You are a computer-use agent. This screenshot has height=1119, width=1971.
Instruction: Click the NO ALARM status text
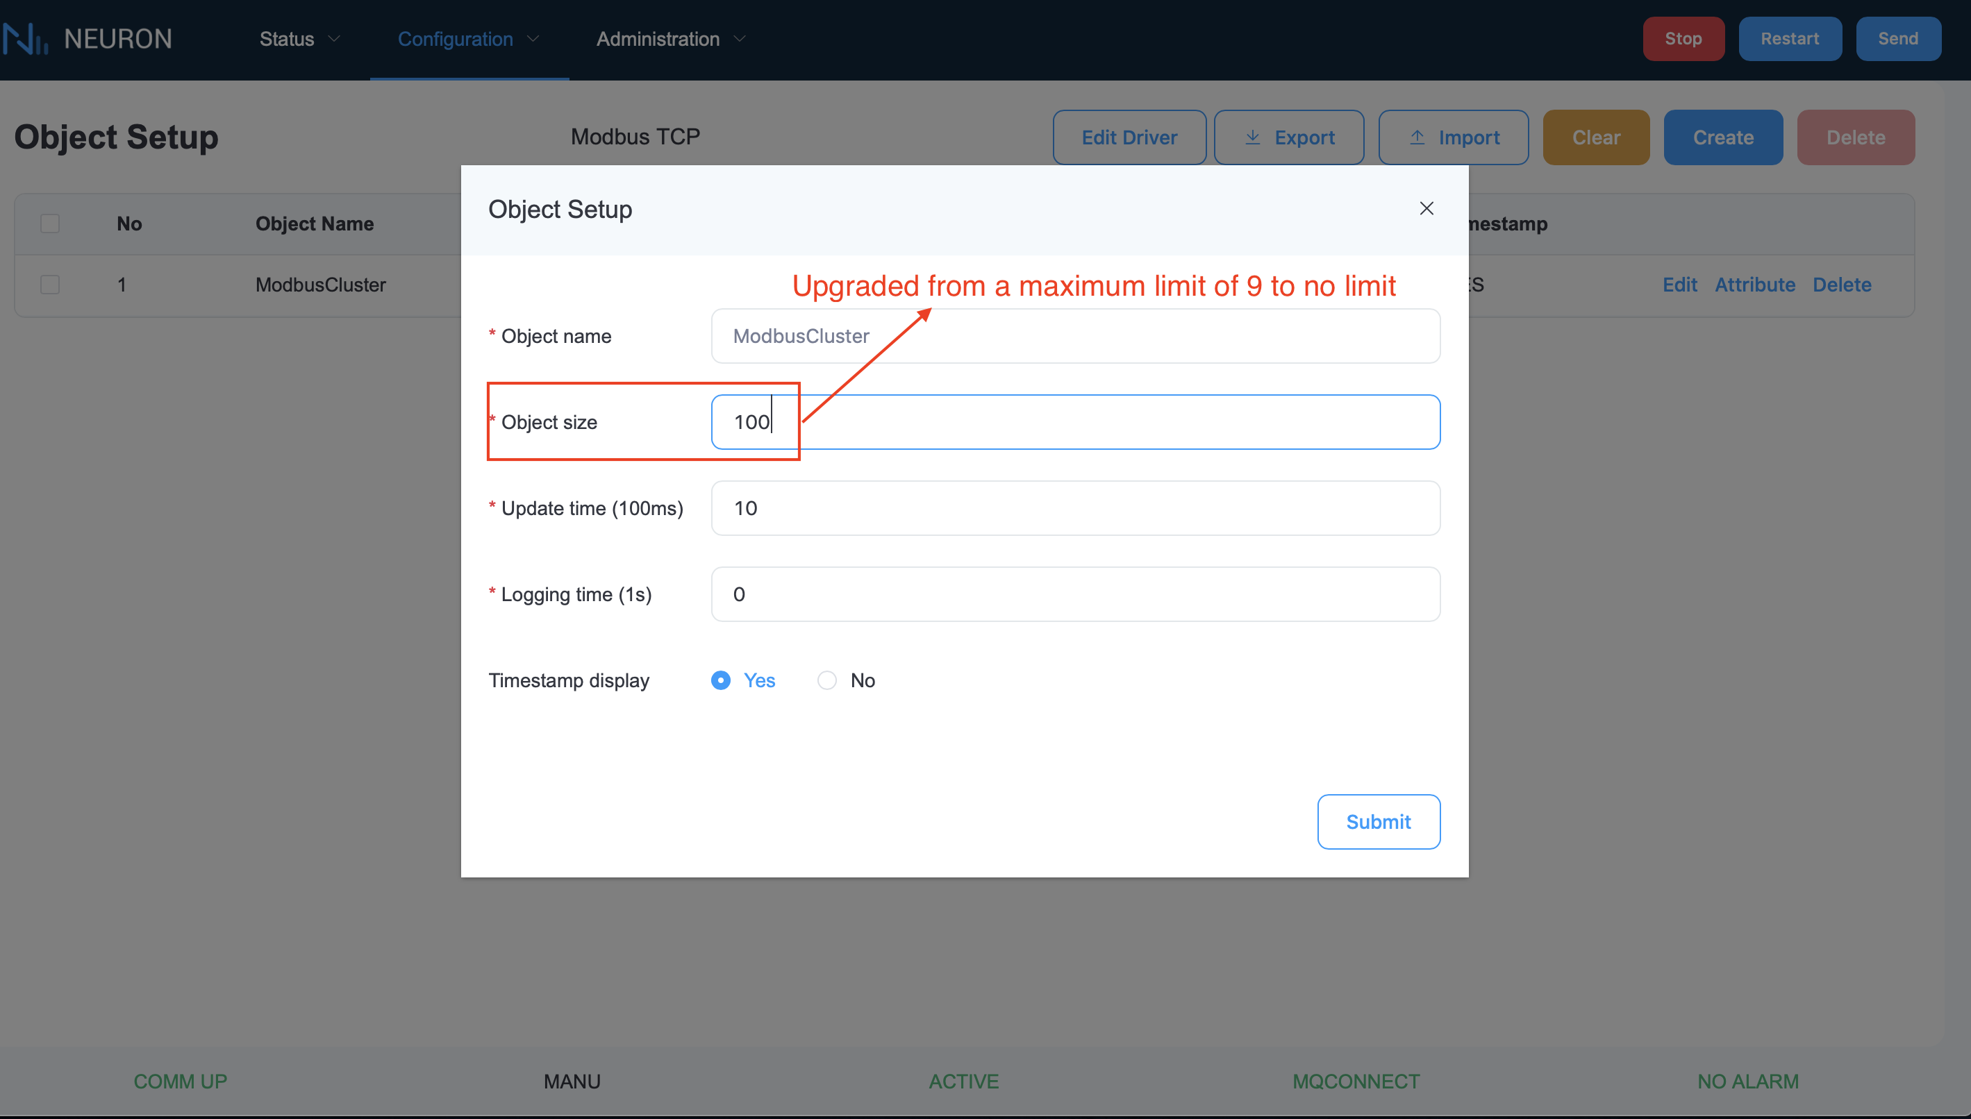[1748, 1082]
